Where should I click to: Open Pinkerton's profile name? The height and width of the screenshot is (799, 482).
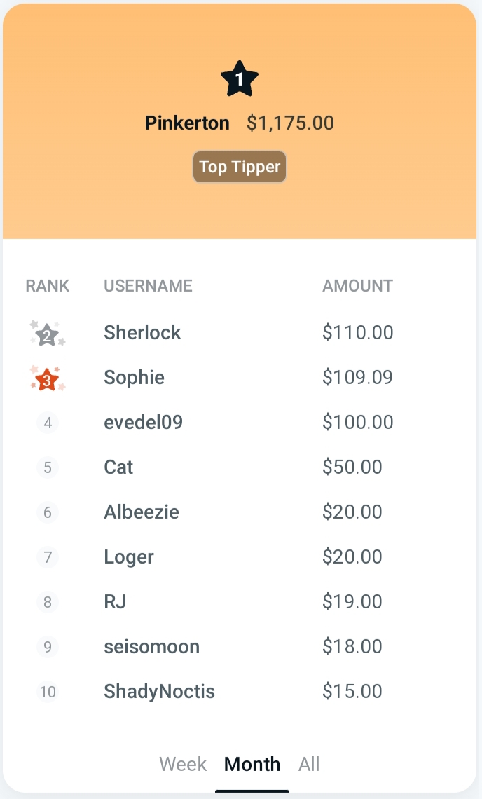point(187,123)
